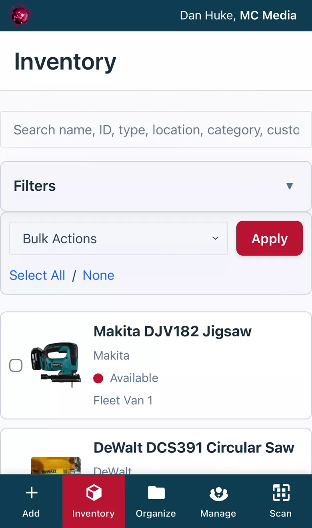Tap the Scan QR code icon
This screenshot has width=312, height=528.
pos(281,492)
